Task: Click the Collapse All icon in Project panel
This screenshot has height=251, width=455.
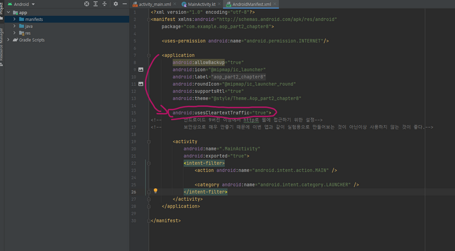Action: coord(104,4)
